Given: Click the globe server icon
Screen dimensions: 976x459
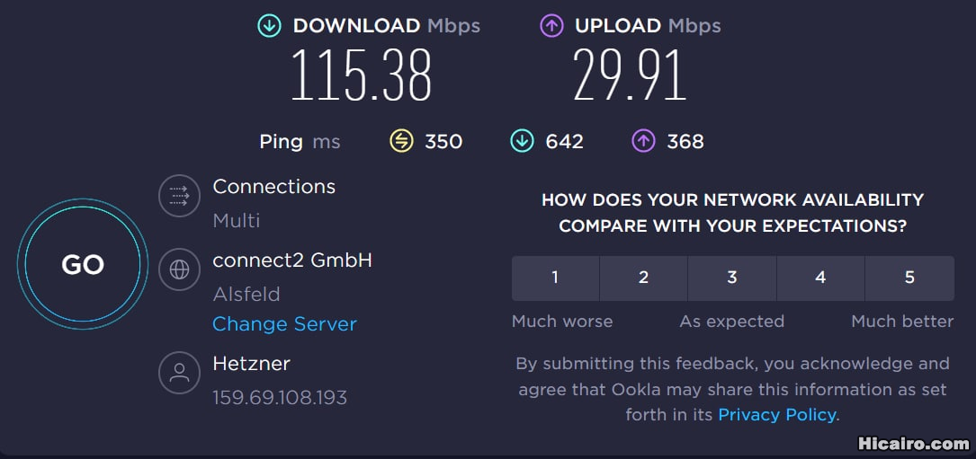Looking at the screenshot, I should point(179,269).
